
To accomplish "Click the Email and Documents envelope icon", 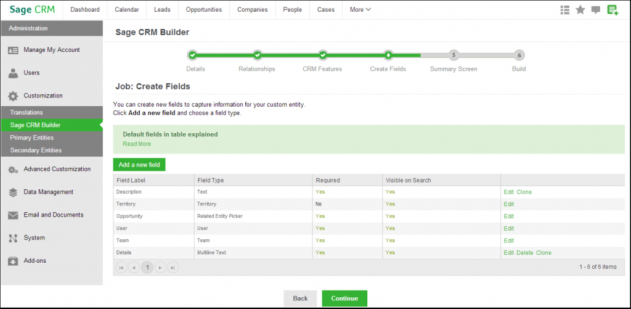I will [14, 215].
